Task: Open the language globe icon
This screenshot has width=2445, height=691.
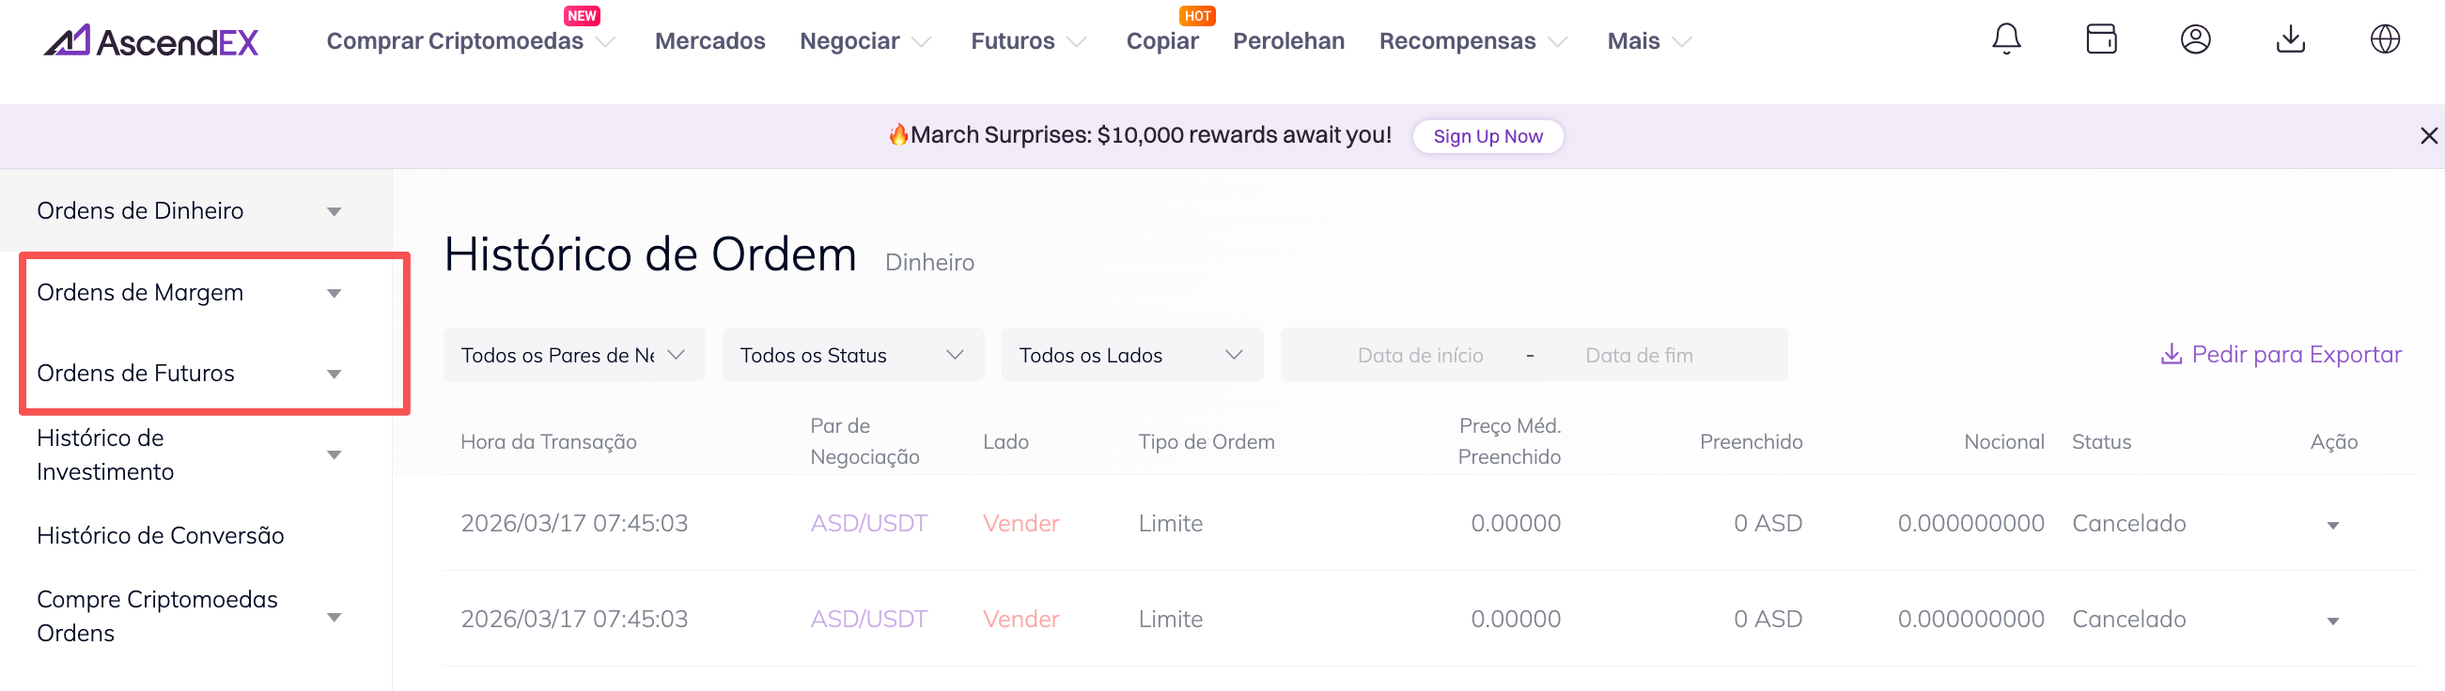Action: click(2384, 38)
